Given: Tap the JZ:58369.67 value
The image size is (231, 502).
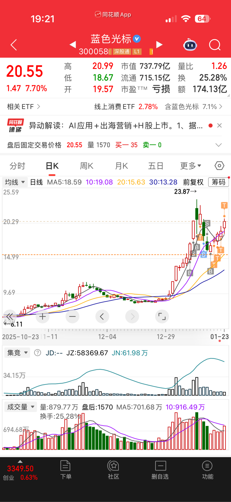Looking at the screenshot, I should coord(87,353).
